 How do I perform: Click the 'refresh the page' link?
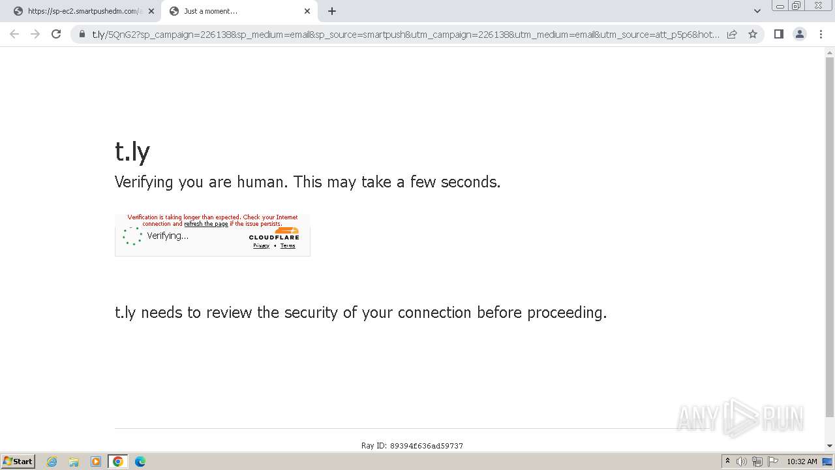click(x=206, y=224)
